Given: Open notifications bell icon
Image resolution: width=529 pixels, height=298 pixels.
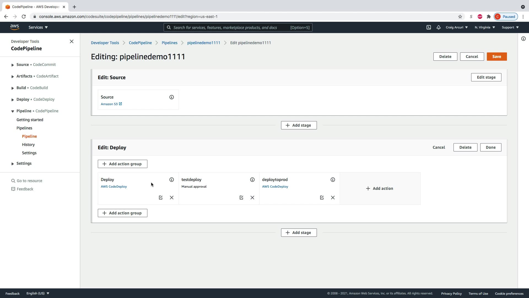Looking at the screenshot, I should tap(438, 27).
